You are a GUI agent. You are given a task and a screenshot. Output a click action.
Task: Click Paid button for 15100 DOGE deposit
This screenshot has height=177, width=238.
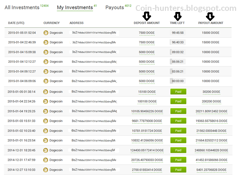coord(178,91)
